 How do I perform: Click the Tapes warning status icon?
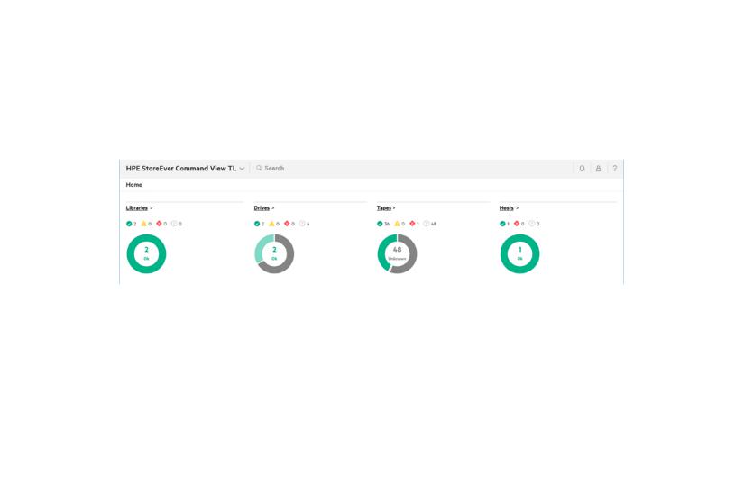coord(397,224)
